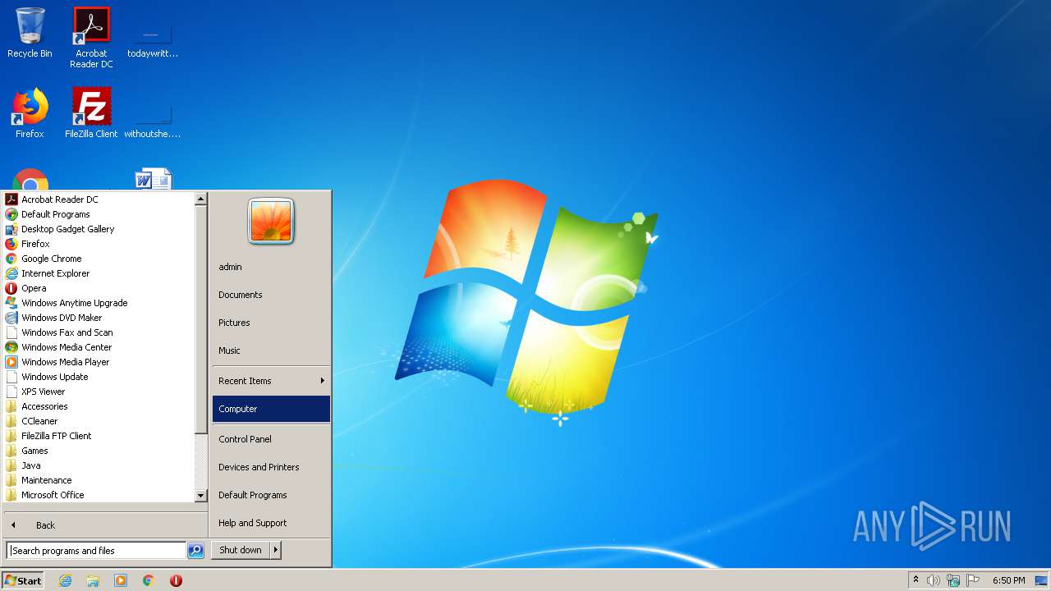Open the admin user folder
Screen dimensions: 1051x591
click(271, 267)
